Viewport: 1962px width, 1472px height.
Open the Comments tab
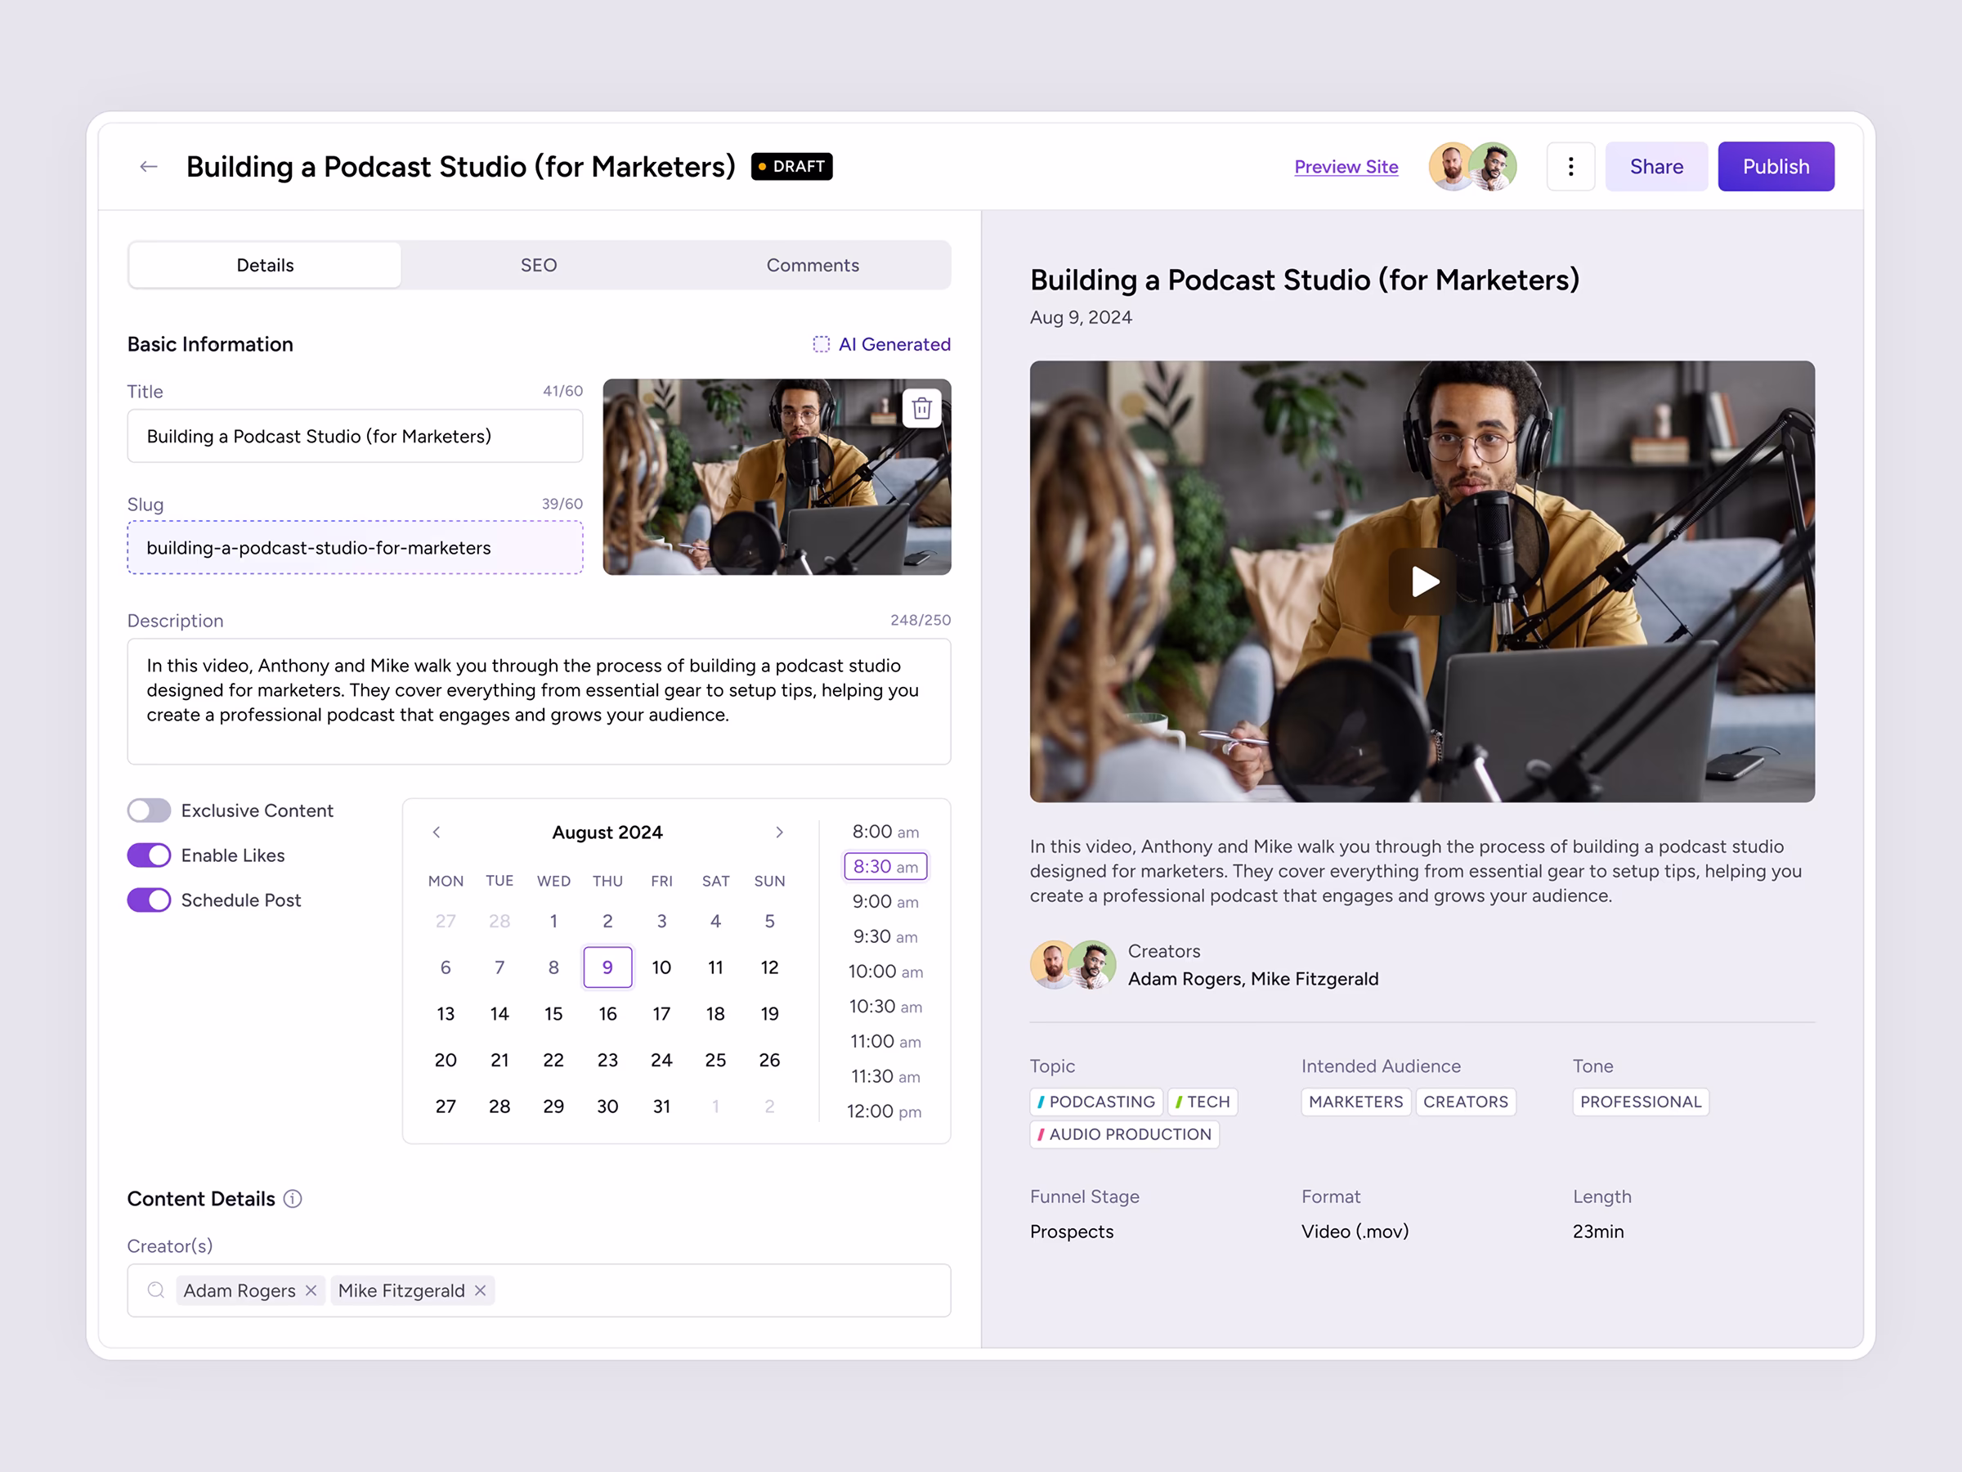[x=813, y=265]
